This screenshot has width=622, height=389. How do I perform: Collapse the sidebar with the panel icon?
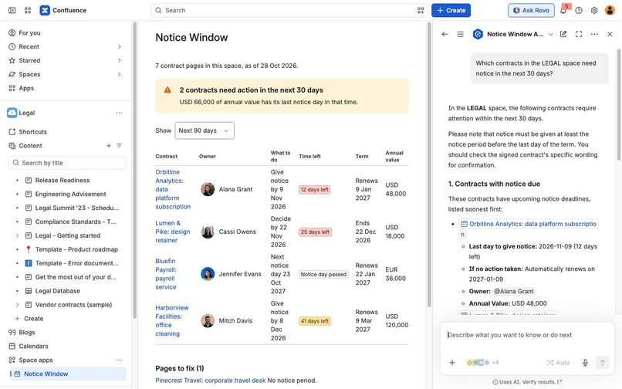pyautogui.click(x=12, y=10)
